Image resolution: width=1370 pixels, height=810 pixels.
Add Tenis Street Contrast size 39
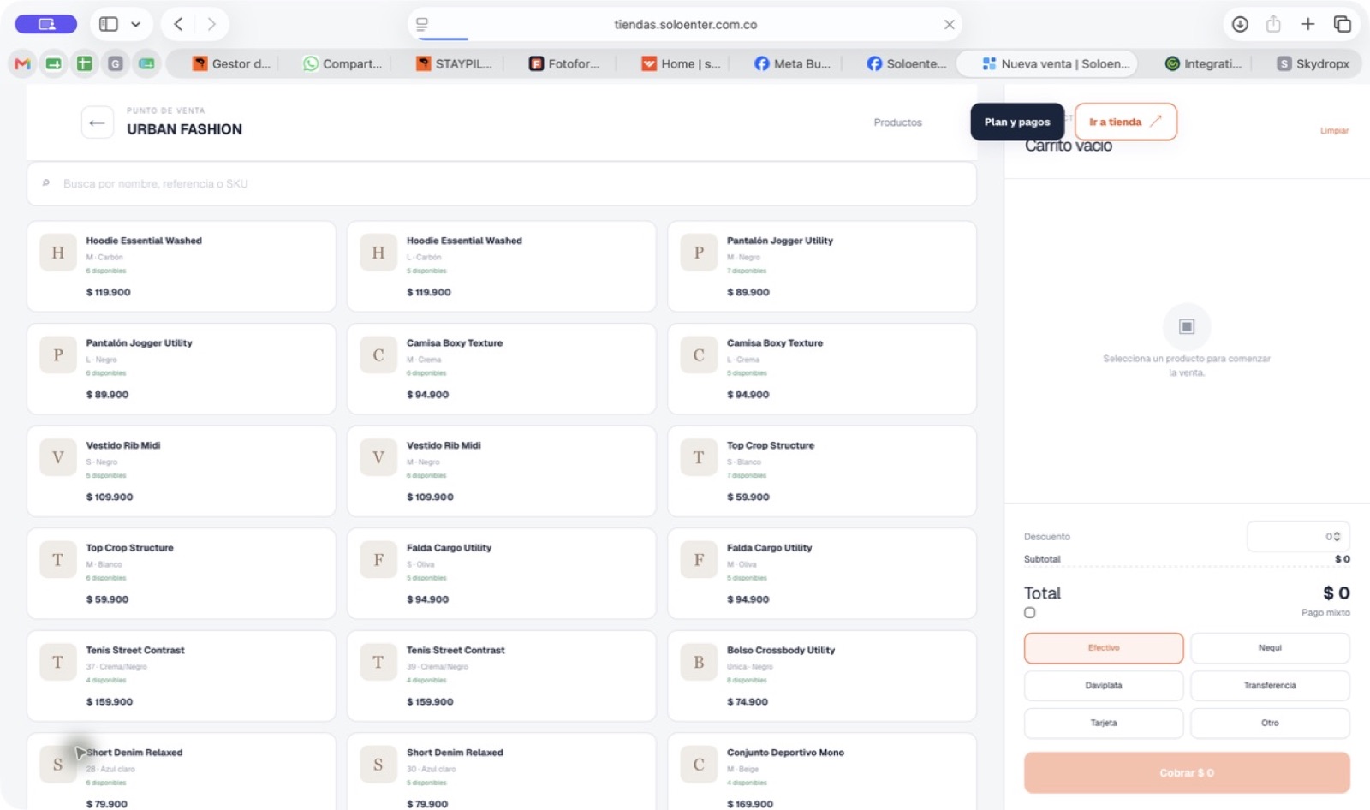pyautogui.click(x=502, y=676)
